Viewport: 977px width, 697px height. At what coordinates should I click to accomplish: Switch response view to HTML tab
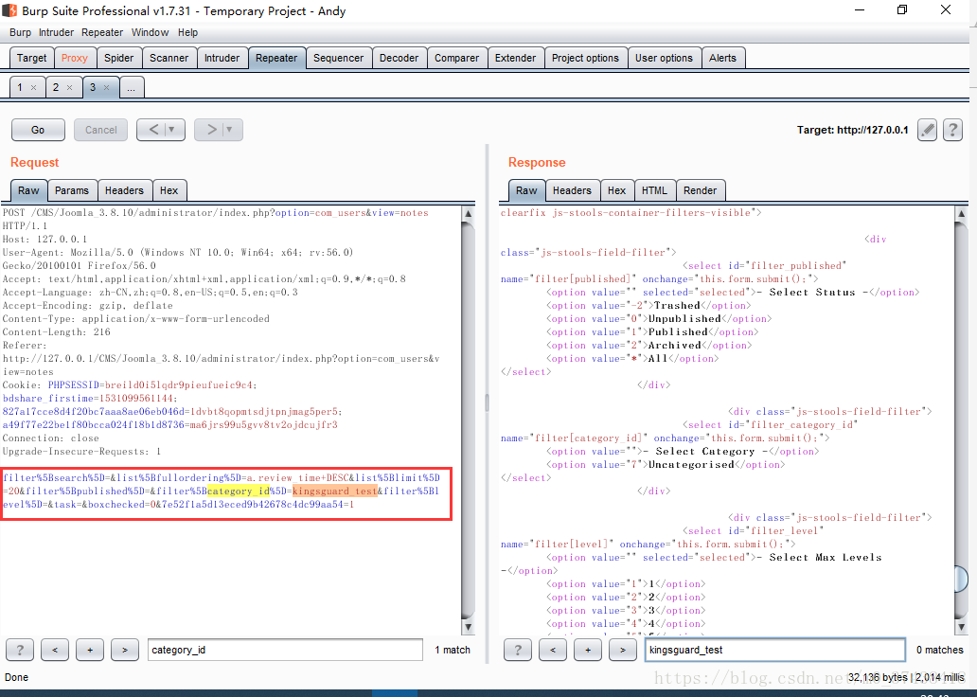pyautogui.click(x=654, y=190)
